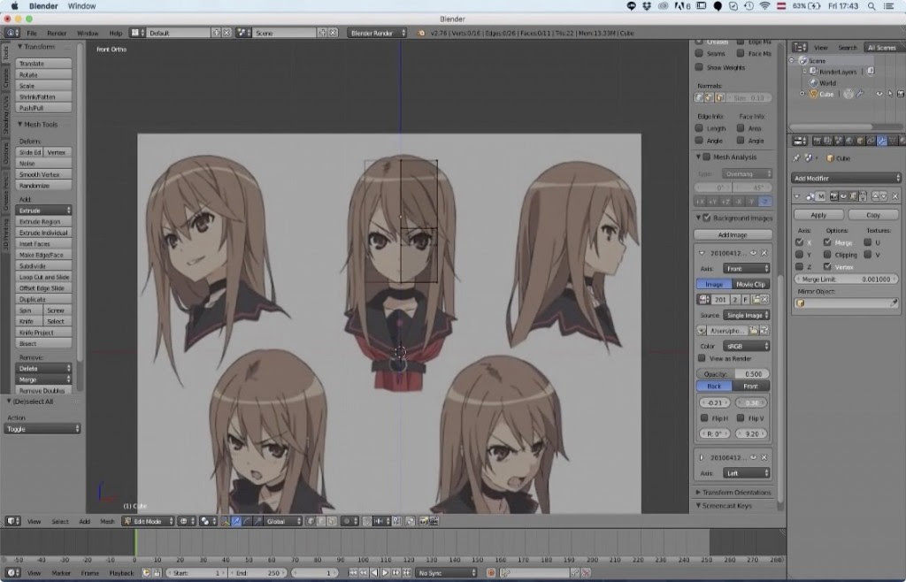Click the OpenGL render image icon
This screenshot has width=906, height=582.
424,521
